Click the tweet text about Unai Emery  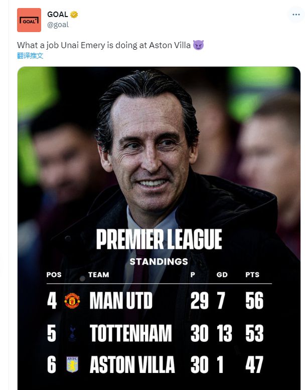(x=103, y=46)
